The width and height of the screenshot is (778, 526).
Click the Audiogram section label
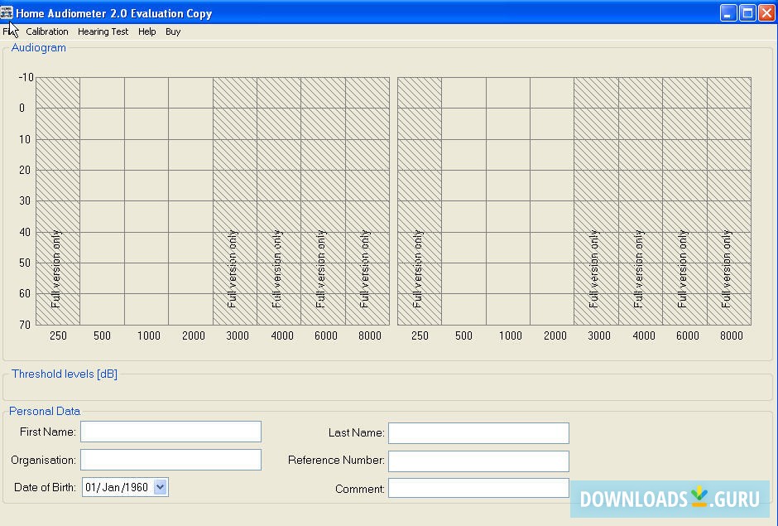(38, 47)
